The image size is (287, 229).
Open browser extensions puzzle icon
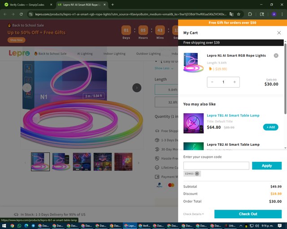[x=250, y=14]
